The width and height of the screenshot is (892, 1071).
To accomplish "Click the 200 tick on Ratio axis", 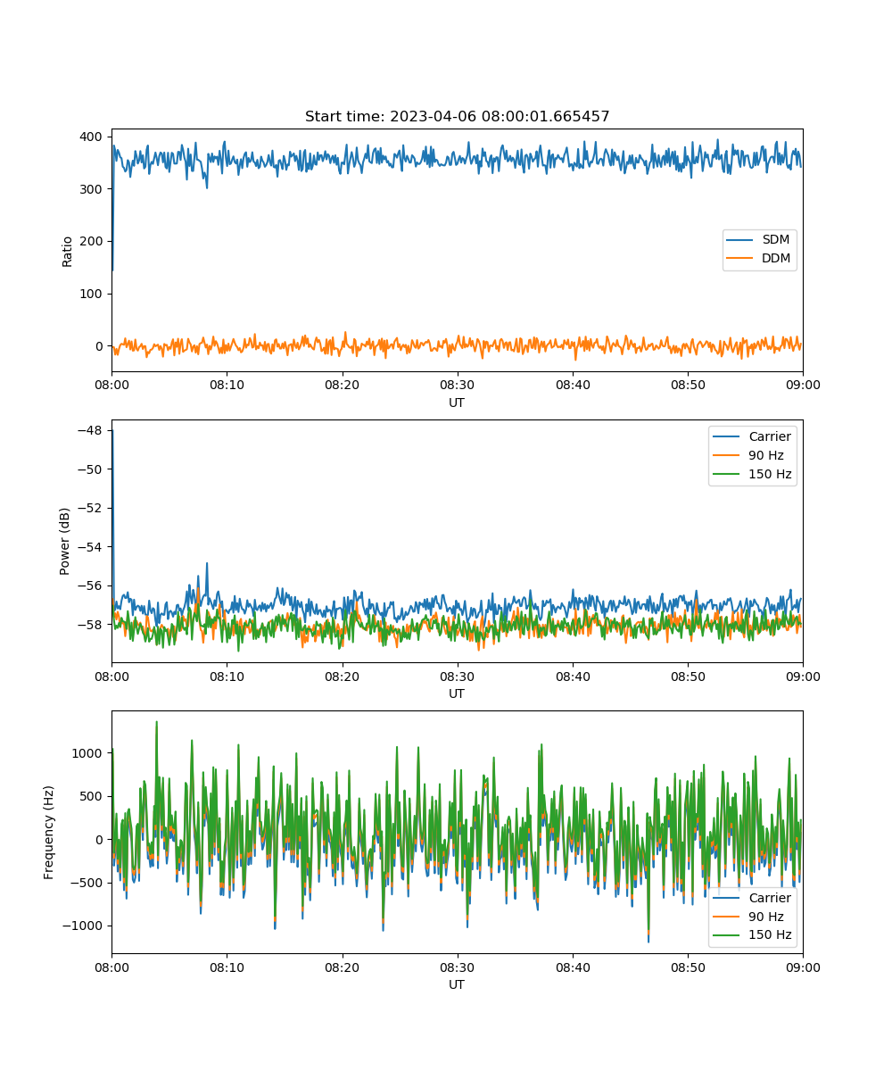I will click(93, 241).
